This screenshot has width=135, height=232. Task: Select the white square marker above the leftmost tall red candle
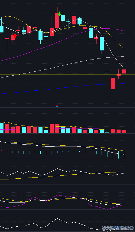tap(29, 26)
